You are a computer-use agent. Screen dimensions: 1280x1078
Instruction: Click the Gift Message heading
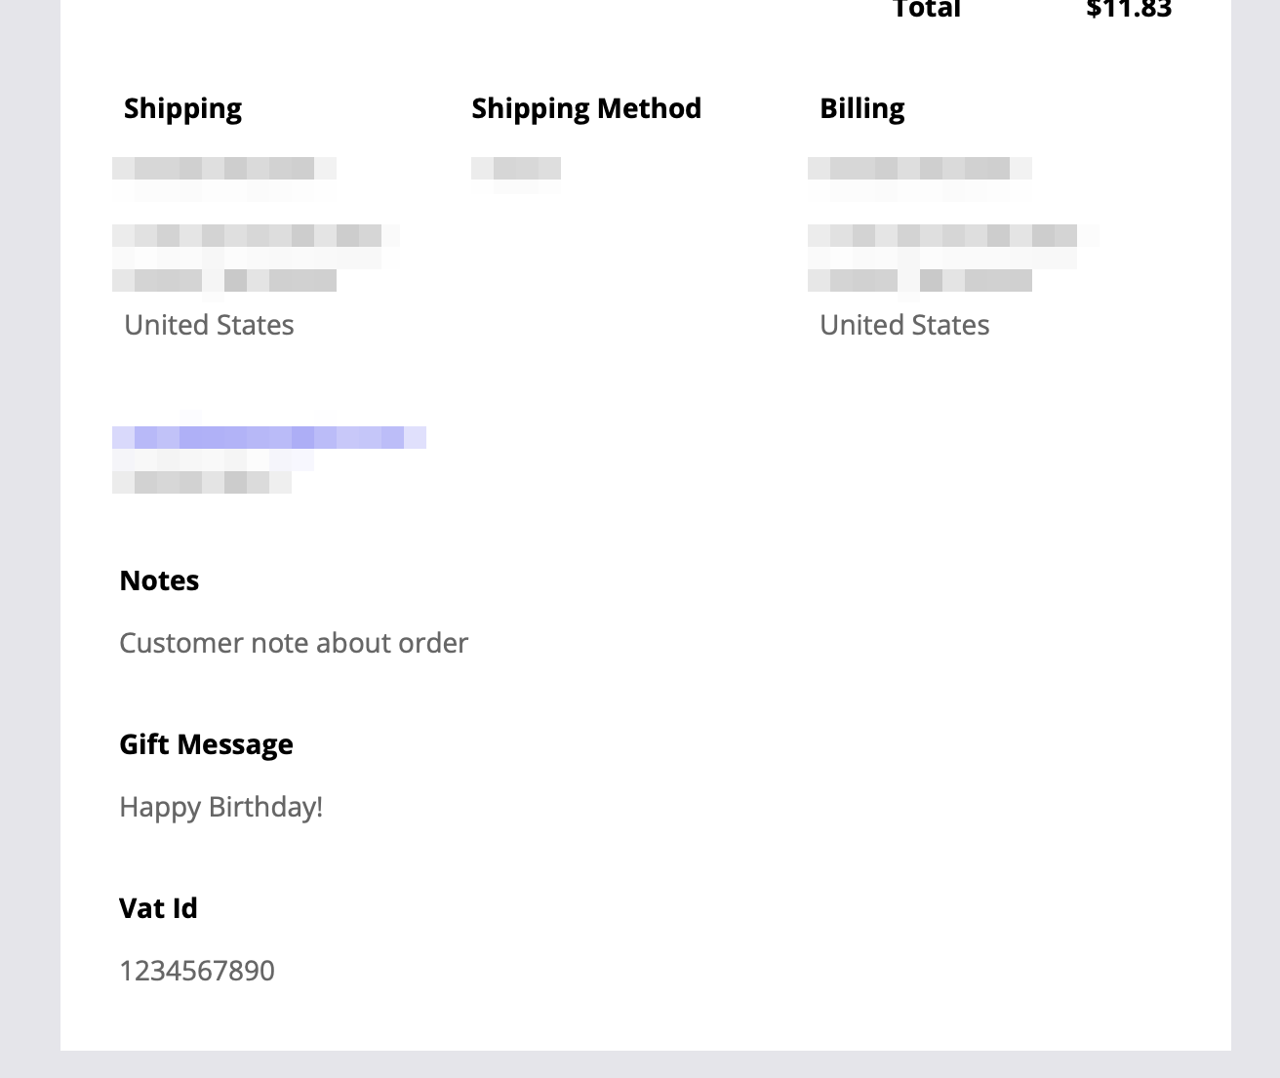(206, 744)
